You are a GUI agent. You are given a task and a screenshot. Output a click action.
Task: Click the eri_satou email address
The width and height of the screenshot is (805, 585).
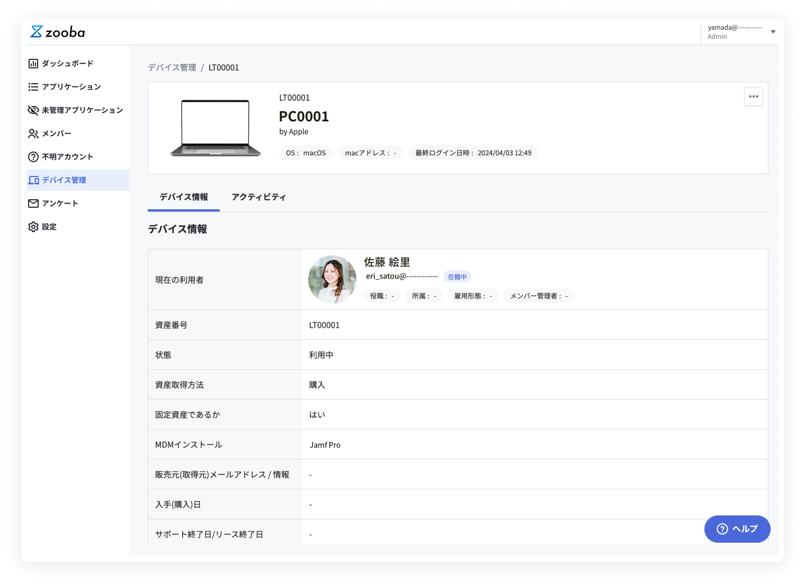pos(401,276)
